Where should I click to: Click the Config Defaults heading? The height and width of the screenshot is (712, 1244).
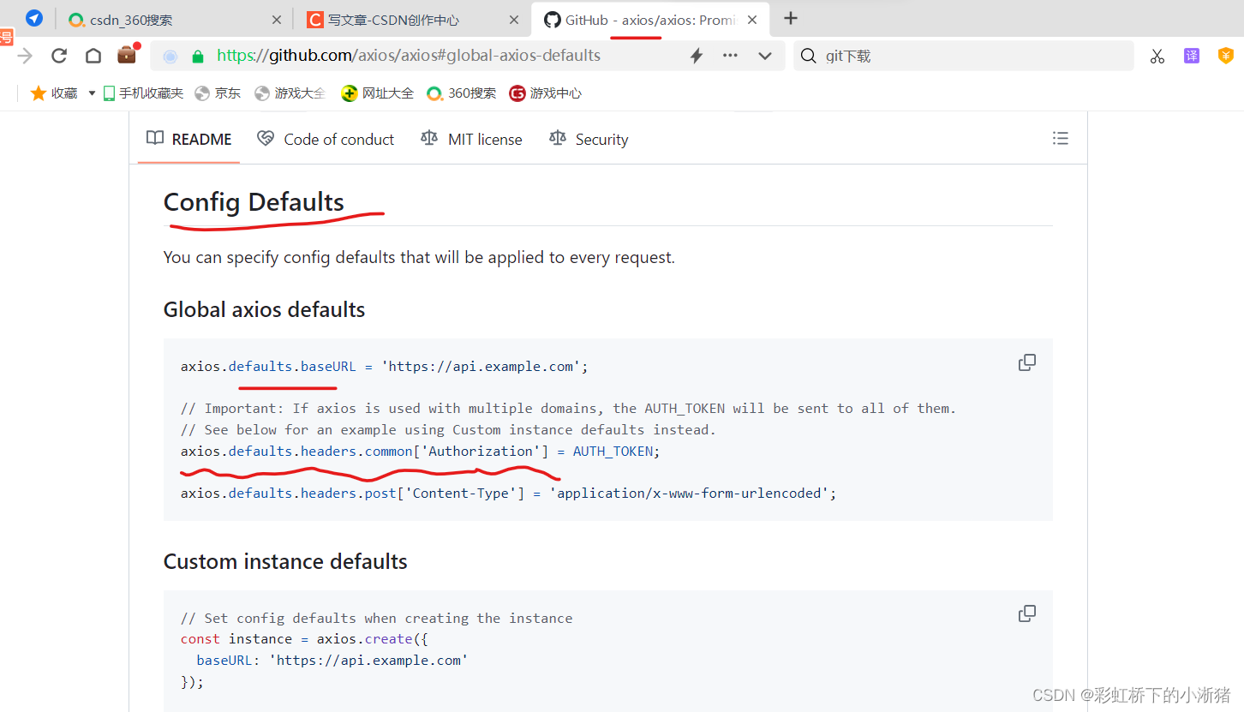(254, 202)
